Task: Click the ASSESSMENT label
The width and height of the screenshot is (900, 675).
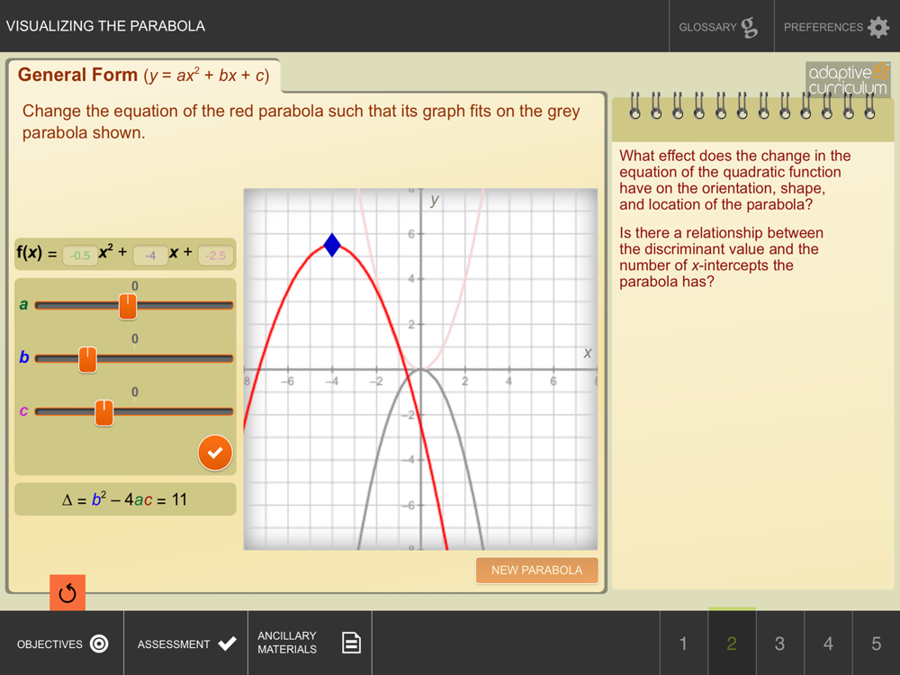Action: pyautogui.click(x=174, y=644)
